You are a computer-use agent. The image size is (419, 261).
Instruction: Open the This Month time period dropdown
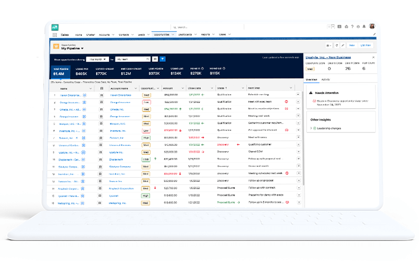point(98,59)
